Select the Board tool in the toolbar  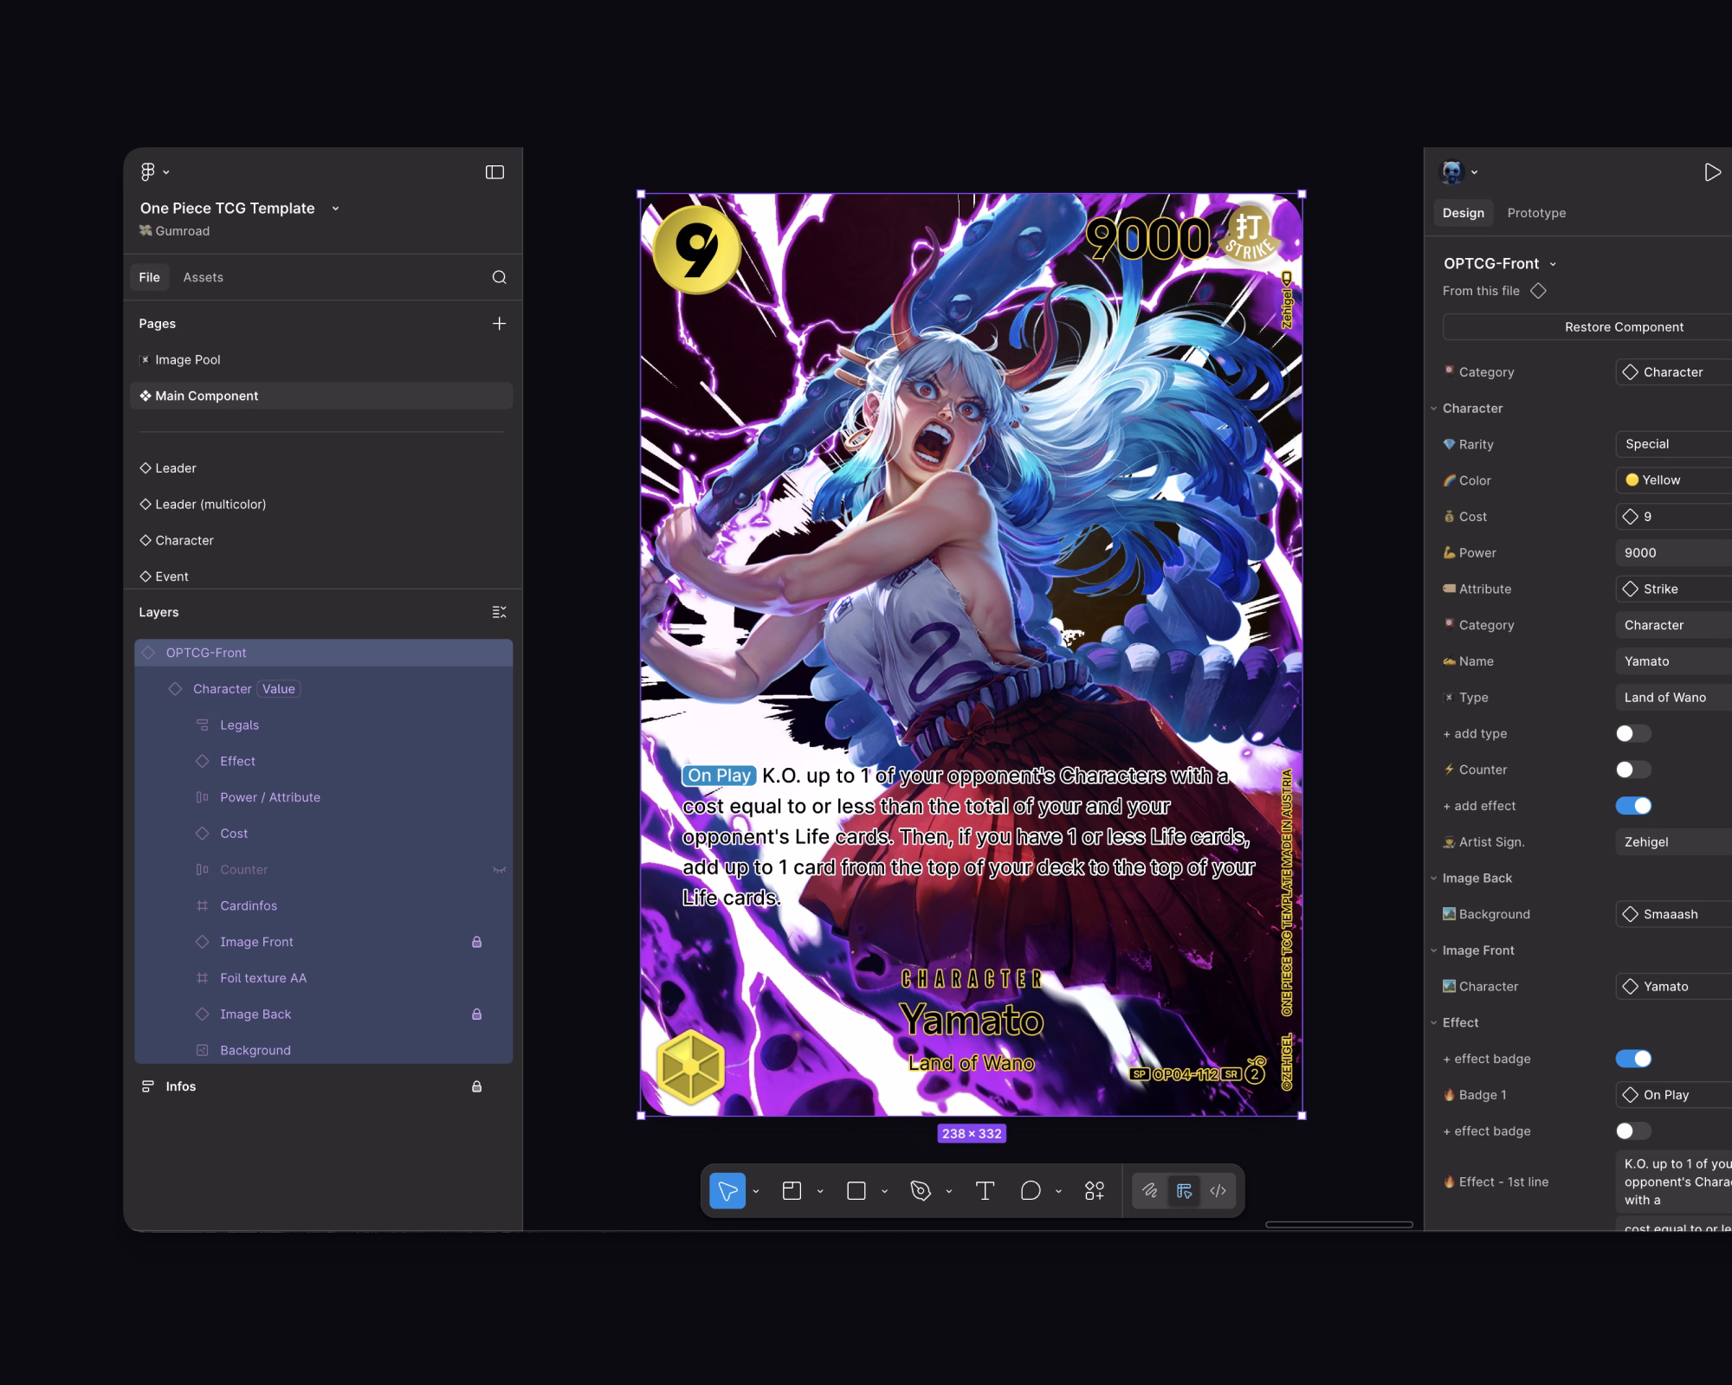click(793, 1190)
